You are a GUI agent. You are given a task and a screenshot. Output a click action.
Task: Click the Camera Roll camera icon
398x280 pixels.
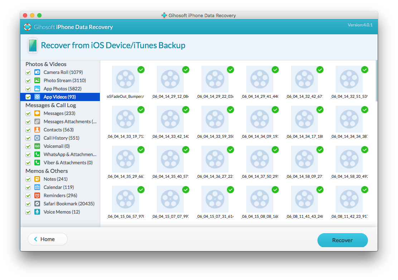[37, 72]
